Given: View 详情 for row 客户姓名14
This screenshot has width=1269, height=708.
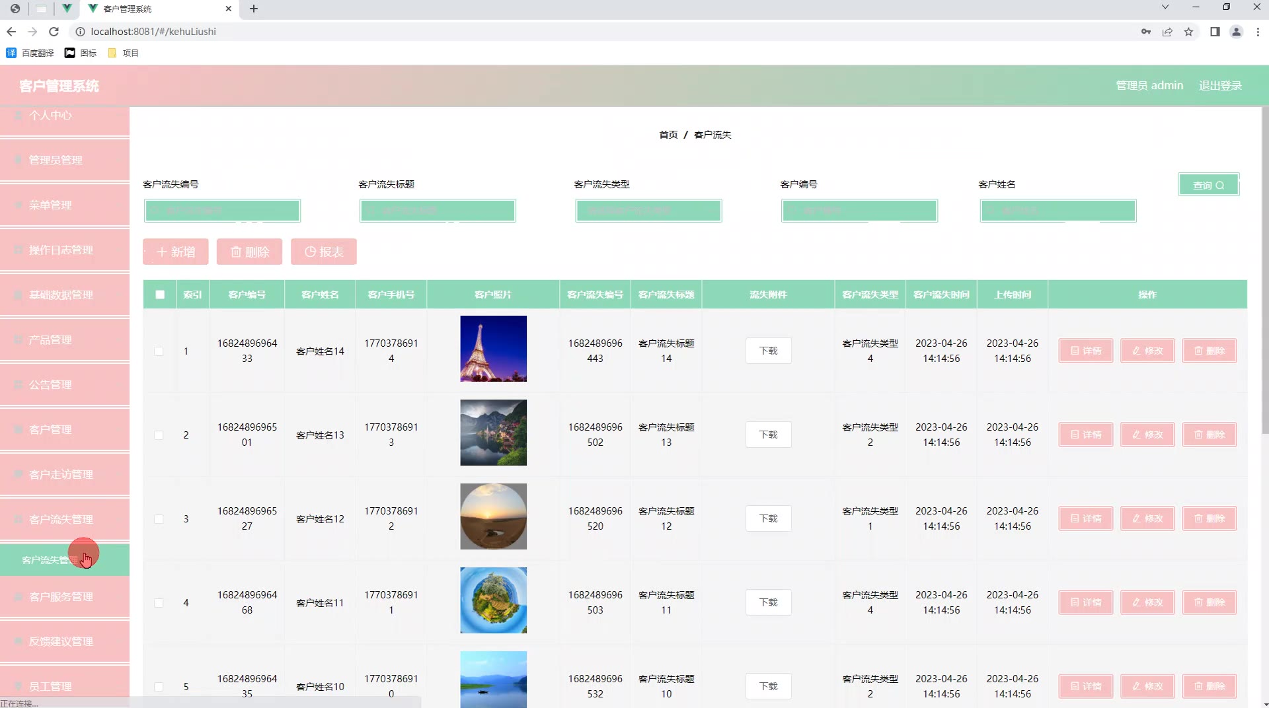Looking at the screenshot, I should coord(1086,351).
